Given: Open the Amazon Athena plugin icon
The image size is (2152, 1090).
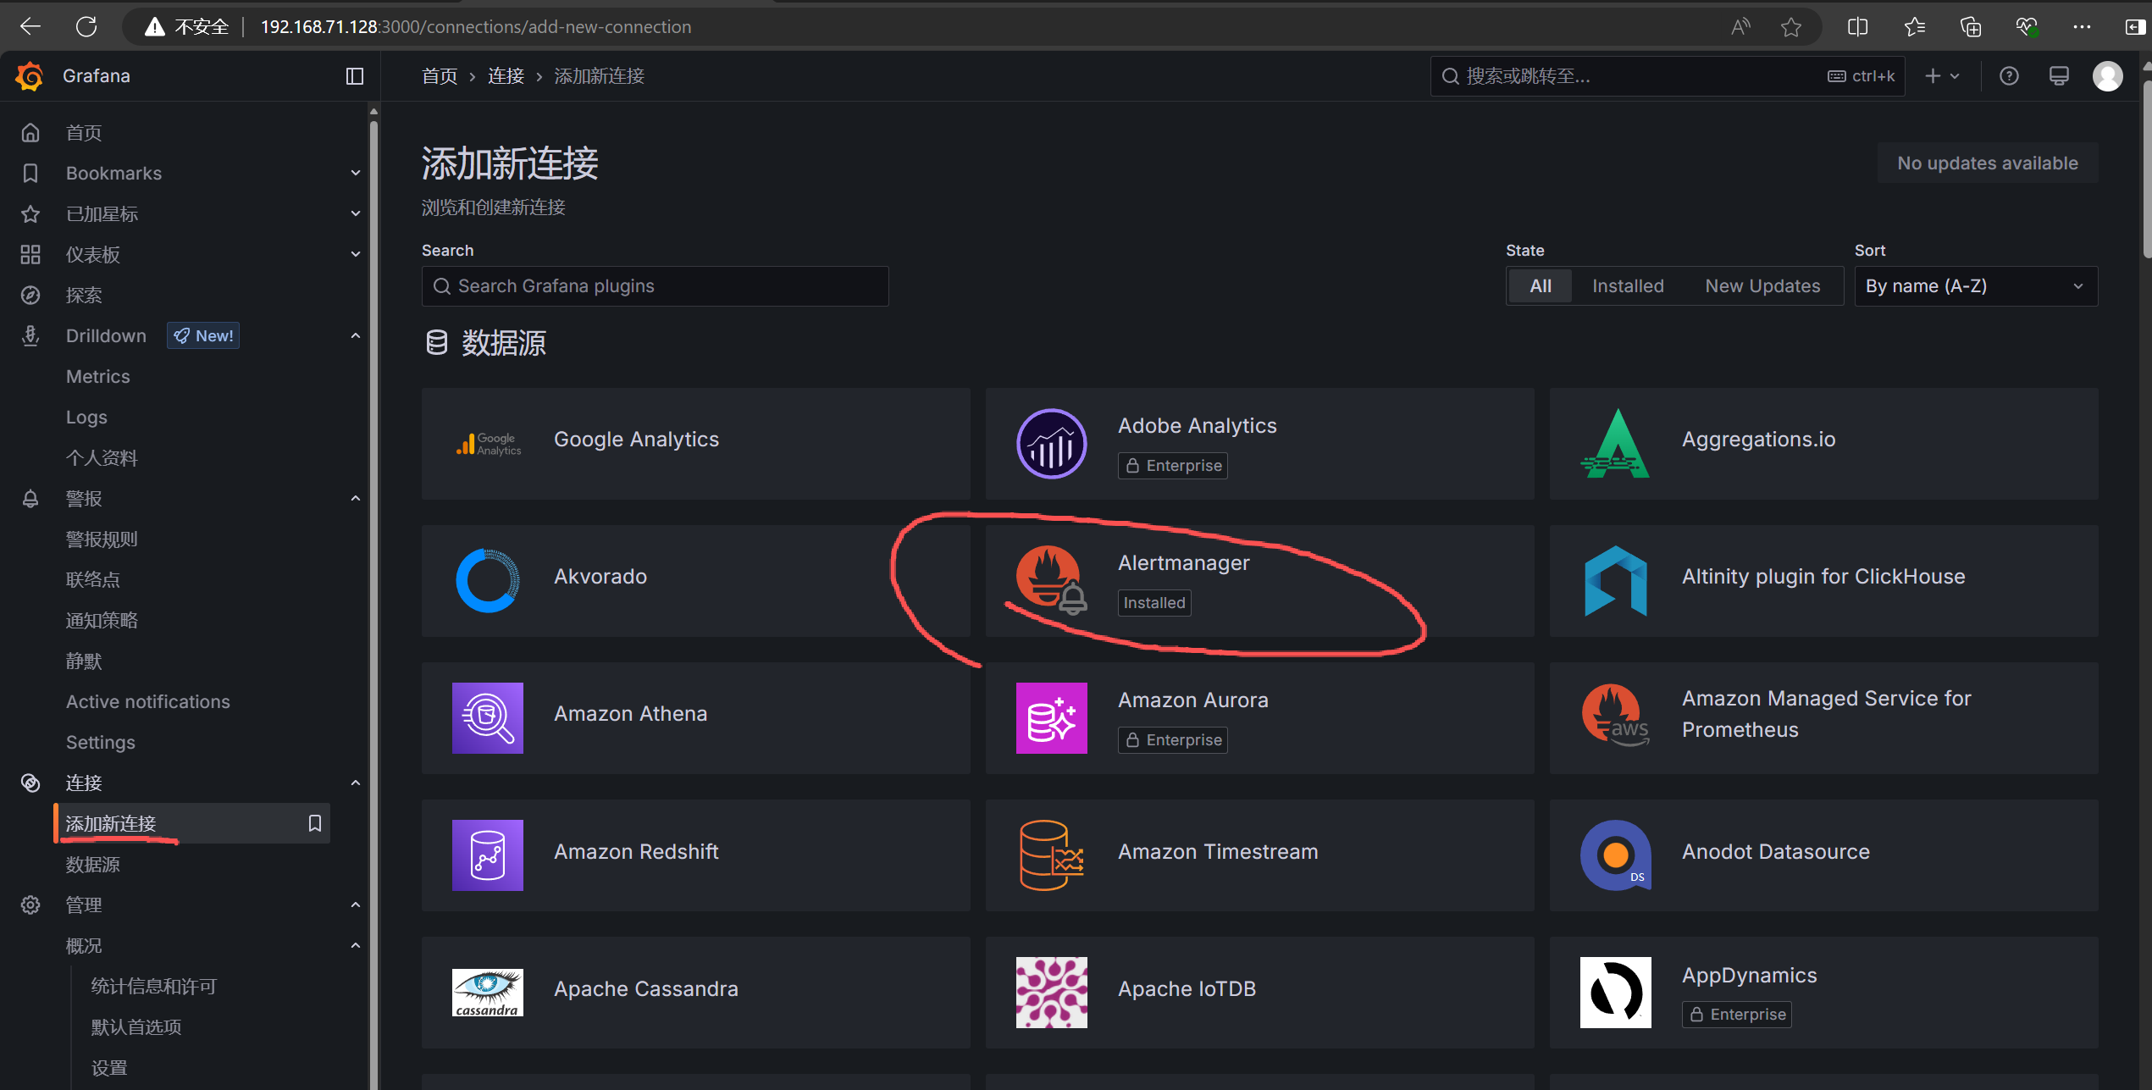Looking at the screenshot, I should pos(488,718).
